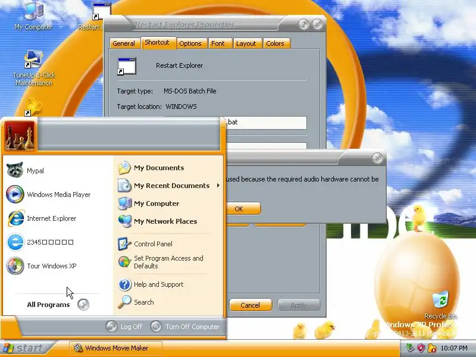This screenshot has height=357, width=476.
Task: Close the audio hardware error dialog
Action: point(377,158)
